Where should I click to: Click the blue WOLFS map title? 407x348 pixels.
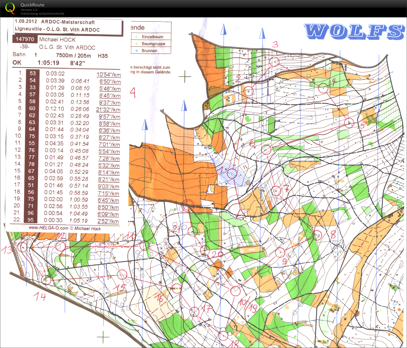(x=355, y=31)
